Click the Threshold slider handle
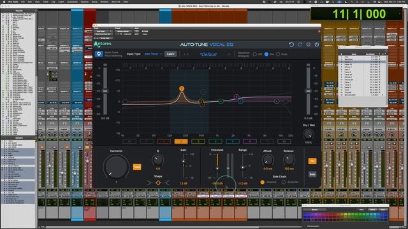Screen dimensions: 408x229 click(217, 168)
